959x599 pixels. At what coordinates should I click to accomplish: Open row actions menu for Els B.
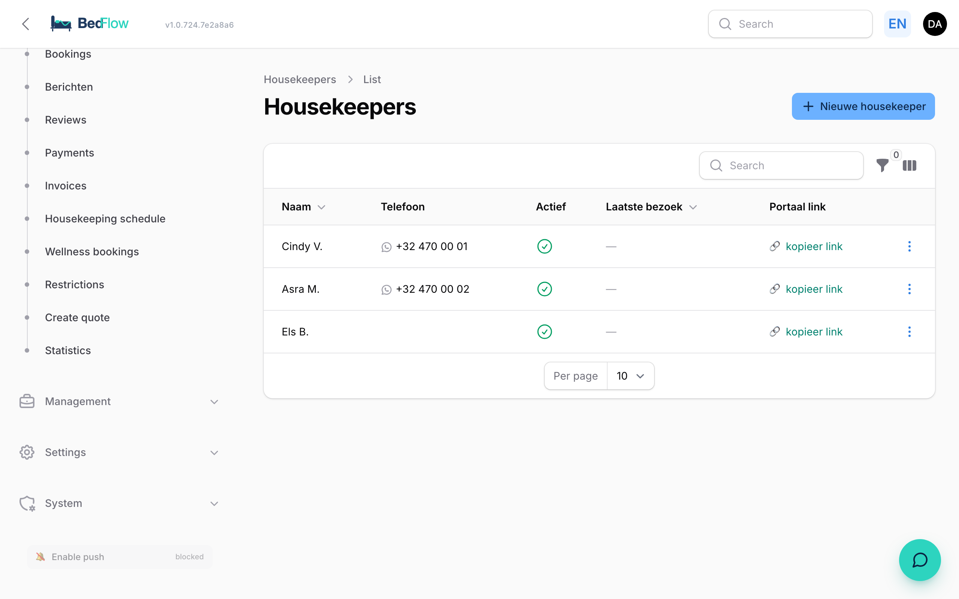(910, 332)
